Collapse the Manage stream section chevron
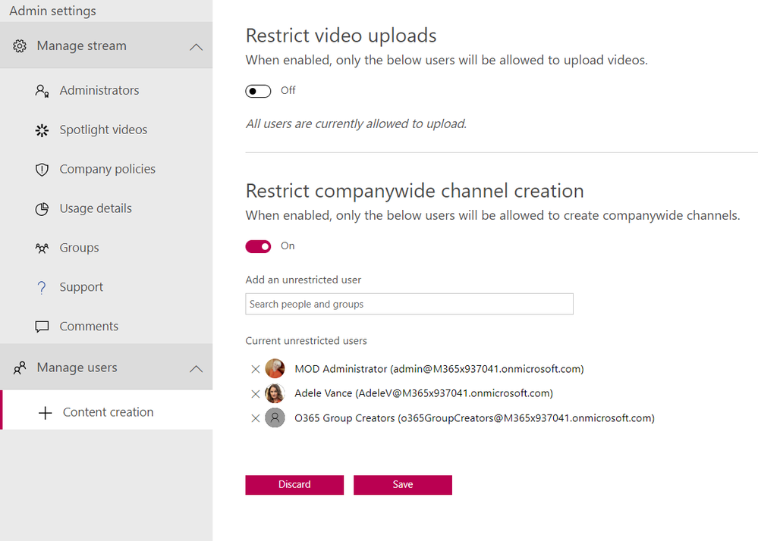758x541 pixels. (197, 45)
